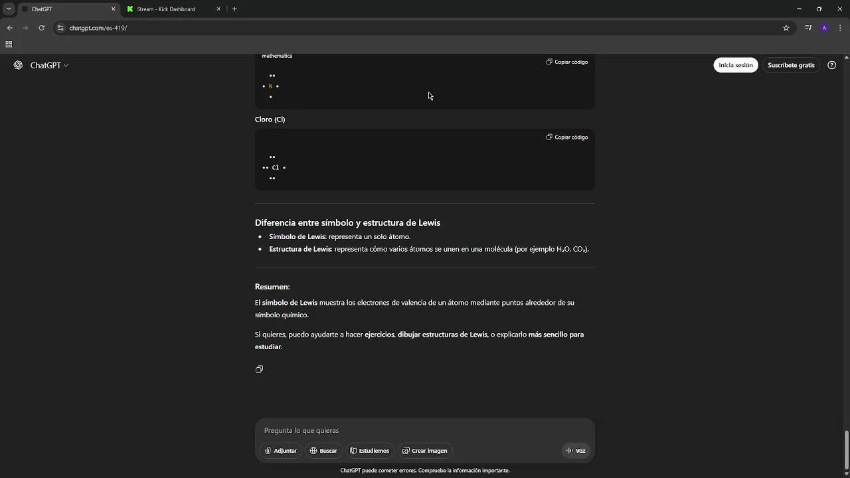Close the ChatGPT tab
The image size is (850, 478).
tap(113, 9)
